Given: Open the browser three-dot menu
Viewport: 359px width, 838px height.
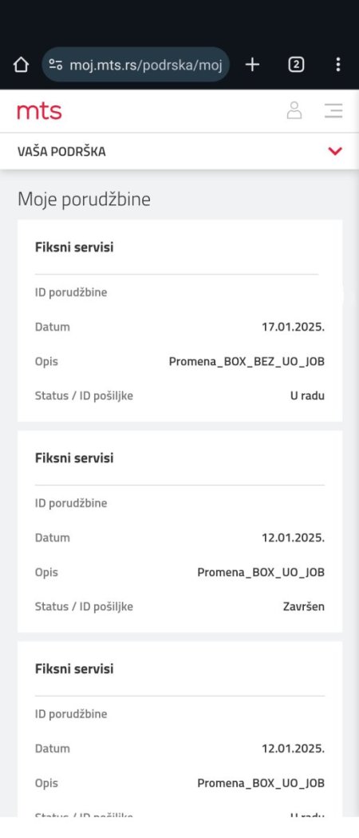Looking at the screenshot, I should [x=337, y=66].
